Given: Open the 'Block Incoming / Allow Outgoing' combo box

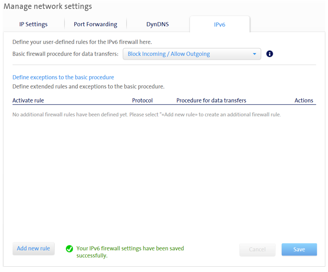Looking at the screenshot, I should coord(191,54).
